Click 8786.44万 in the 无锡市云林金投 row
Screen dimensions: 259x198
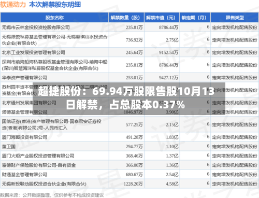click(x=168, y=27)
